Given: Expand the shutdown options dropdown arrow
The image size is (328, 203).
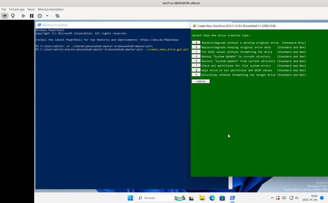Looking at the screenshot, I should pyautogui.click(x=47, y=16).
